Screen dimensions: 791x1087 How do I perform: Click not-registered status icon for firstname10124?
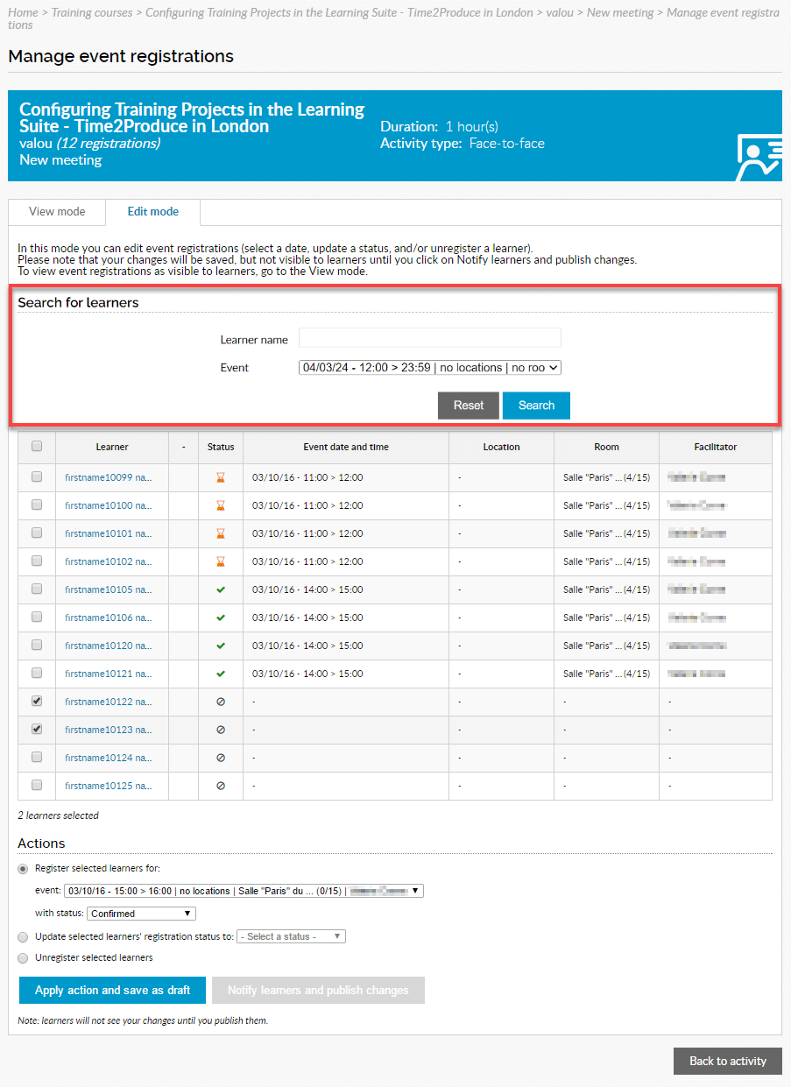point(221,758)
